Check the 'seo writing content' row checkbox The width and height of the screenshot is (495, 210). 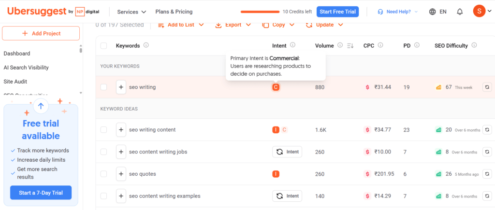click(103, 129)
